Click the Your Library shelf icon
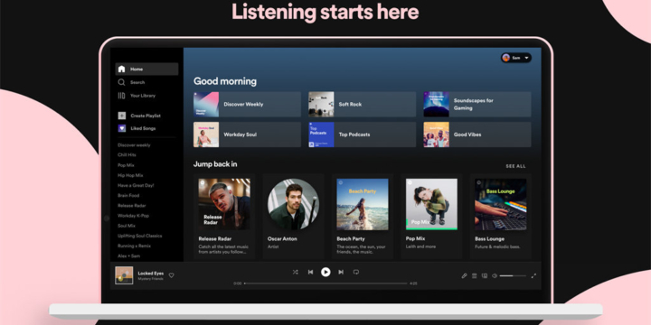The height and width of the screenshot is (325, 651). (x=121, y=96)
